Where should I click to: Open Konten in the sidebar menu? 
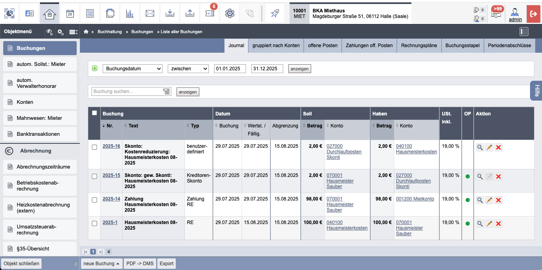pos(40,102)
